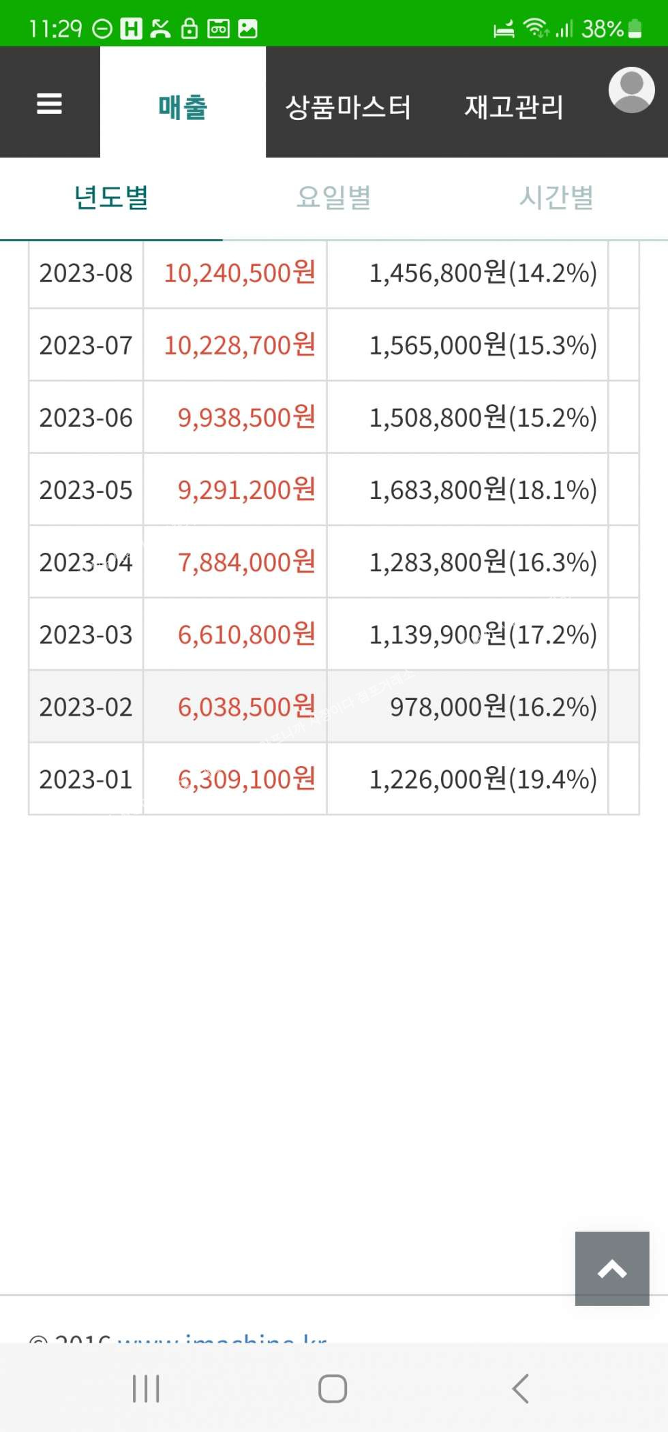Tap the Android back navigation icon
This screenshot has height=1432, width=668.
(x=520, y=1388)
